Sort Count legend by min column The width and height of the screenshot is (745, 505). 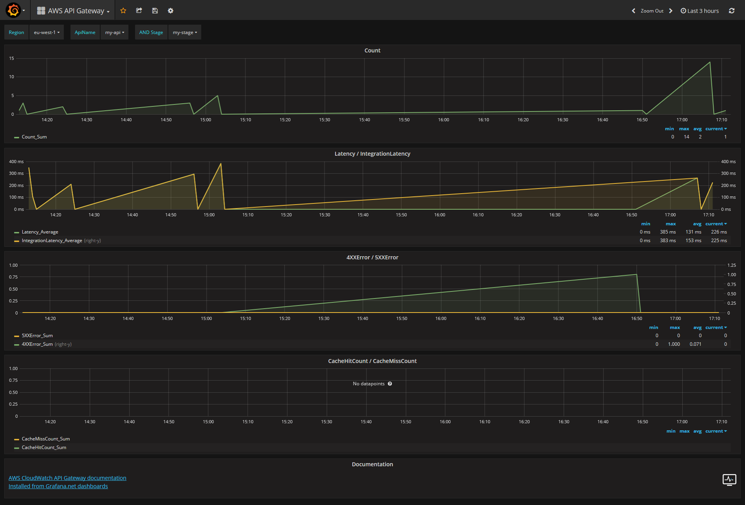pos(669,129)
